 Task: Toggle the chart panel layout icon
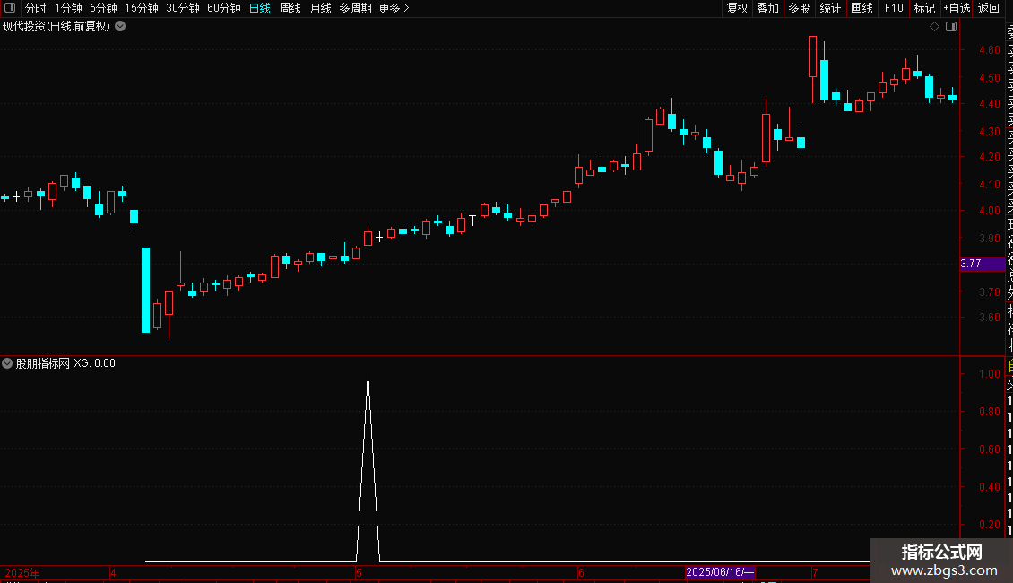pos(951,27)
